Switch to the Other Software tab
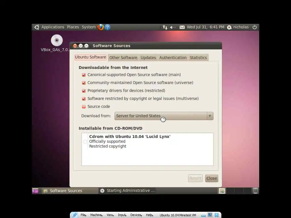Screen dimensions: 291x218 click(123, 58)
